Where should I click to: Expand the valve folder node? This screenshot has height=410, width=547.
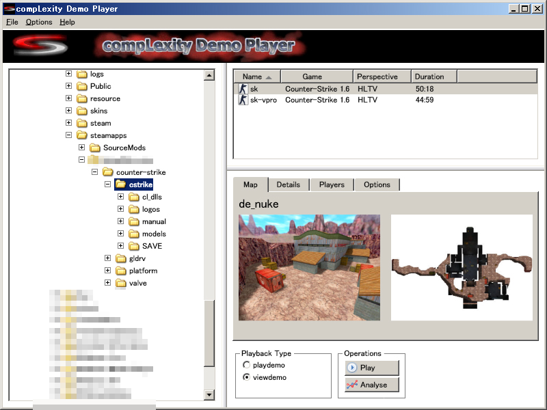108,283
